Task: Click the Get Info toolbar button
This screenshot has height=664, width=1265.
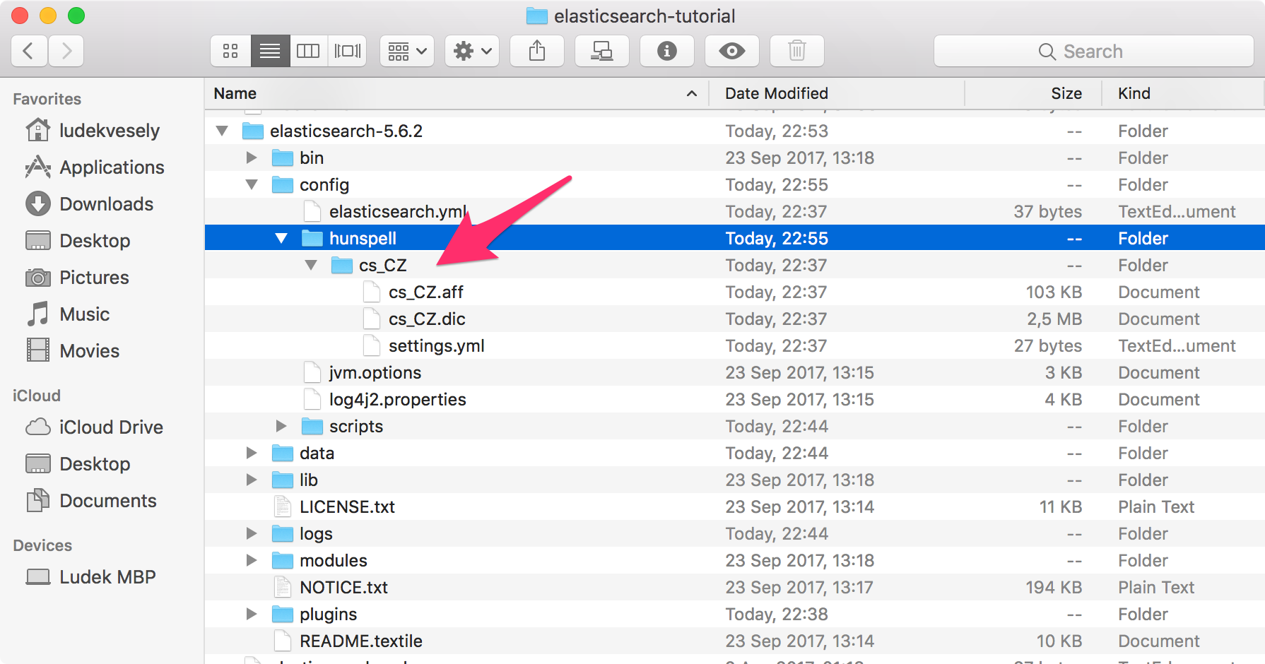Action: (667, 51)
